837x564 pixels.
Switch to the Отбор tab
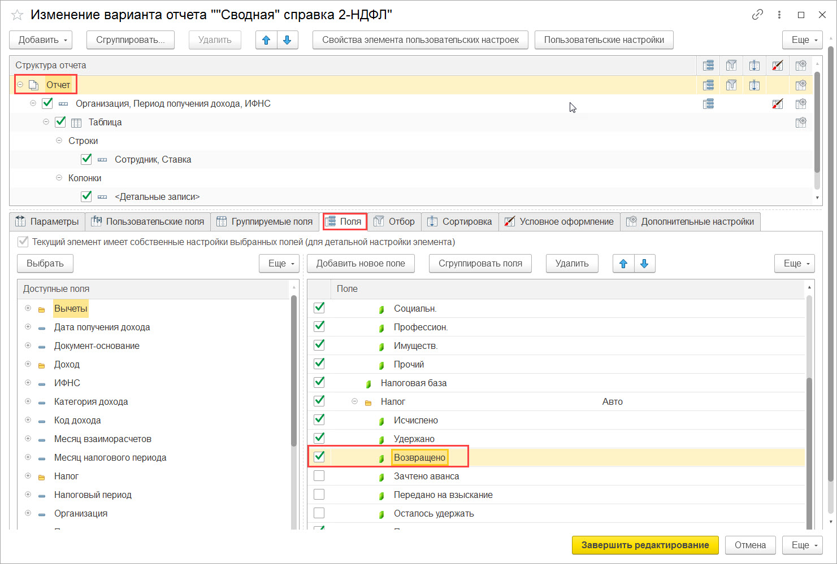click(x=394, y=221)
